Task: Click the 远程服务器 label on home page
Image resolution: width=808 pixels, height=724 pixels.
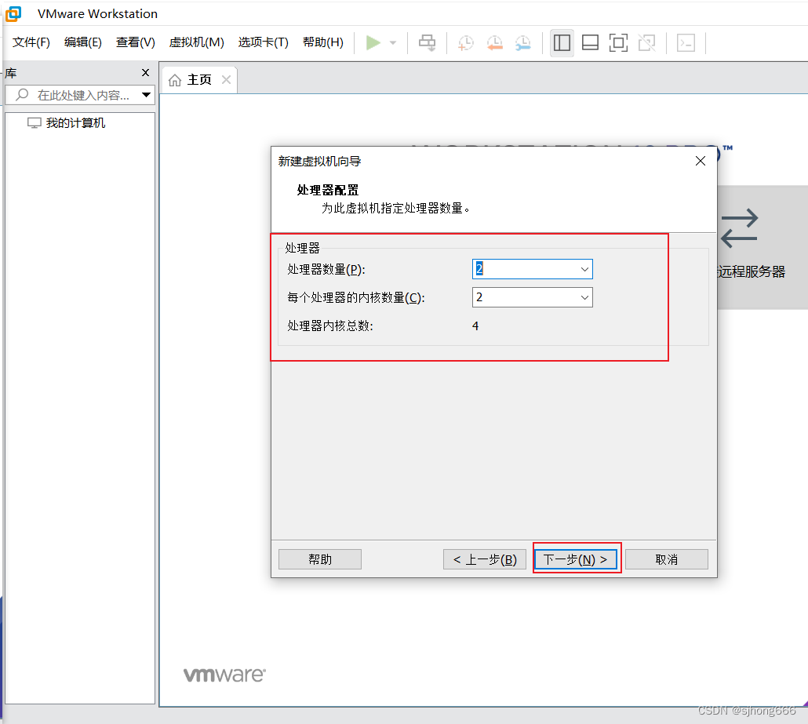Action: point(752,271)
